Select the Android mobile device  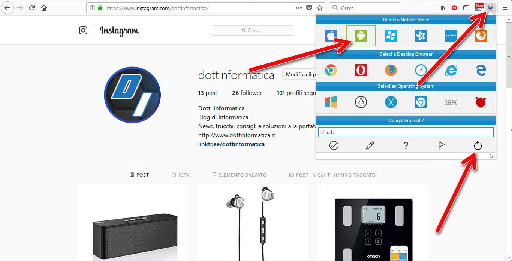tap(361, 36)
